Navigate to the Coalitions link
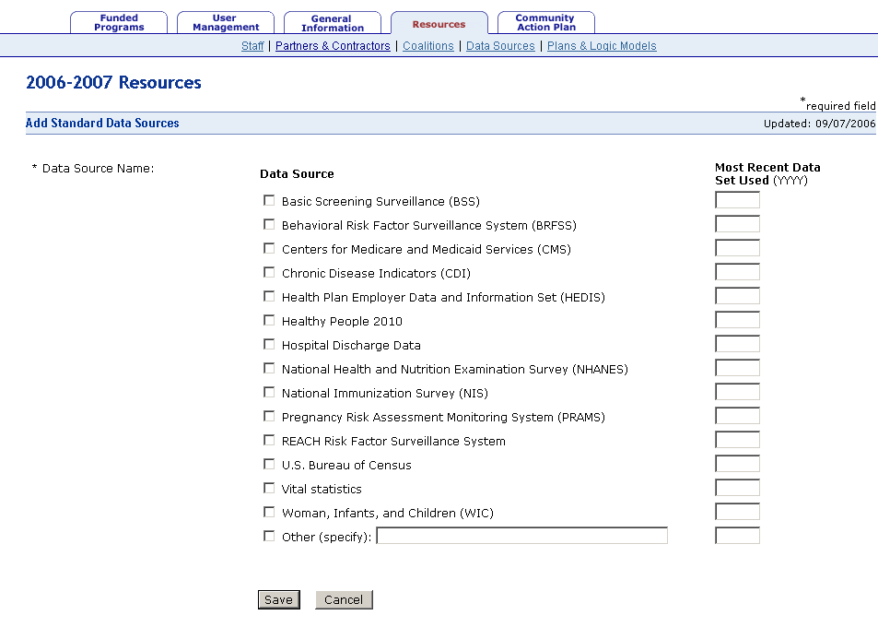This screenshot has width=878, height=627. tap(428, 46)
